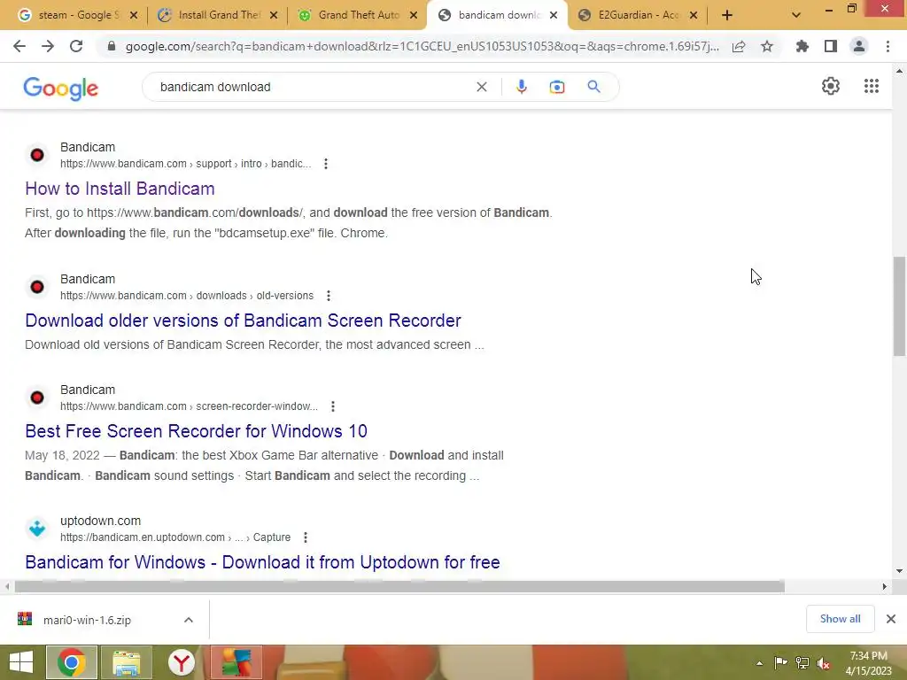Open the Chrome profile avatar
The width and height of the screenshot is (907, 680).
pyautogui.click(x=859, y=46)
